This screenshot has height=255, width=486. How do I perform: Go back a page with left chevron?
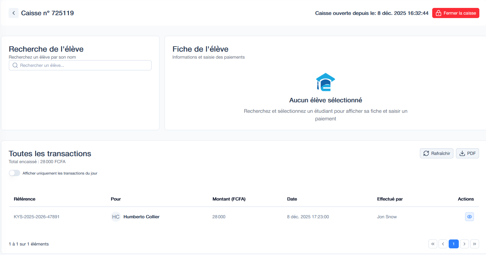point(443,244)
